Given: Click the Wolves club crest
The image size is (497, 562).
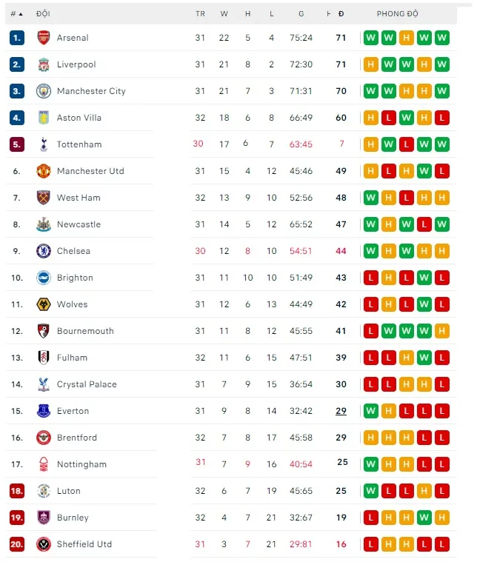Looking at the screenshot, I should 43,304.
